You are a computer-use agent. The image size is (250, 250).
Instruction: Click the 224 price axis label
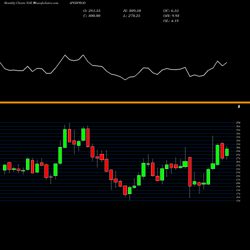click(238, 176)
